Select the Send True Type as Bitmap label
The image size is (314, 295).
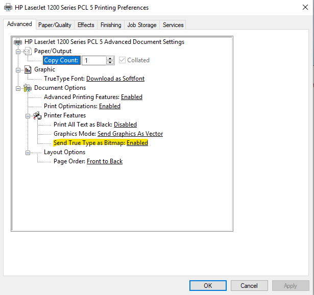(89, 143)
